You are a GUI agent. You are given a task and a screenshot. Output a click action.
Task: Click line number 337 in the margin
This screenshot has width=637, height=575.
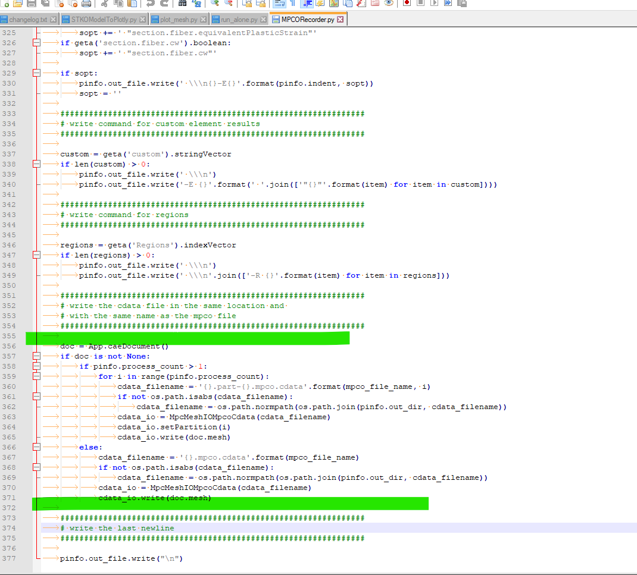click(x=9, y=154)
